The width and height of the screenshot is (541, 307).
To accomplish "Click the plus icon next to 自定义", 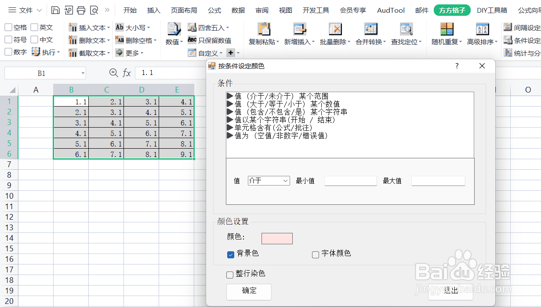I will point(231,53).
